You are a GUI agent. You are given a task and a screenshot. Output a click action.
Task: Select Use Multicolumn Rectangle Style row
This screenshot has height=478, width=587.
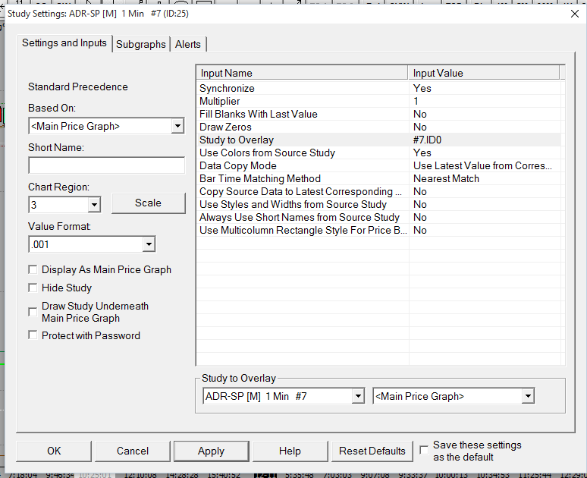click(378, 230)
